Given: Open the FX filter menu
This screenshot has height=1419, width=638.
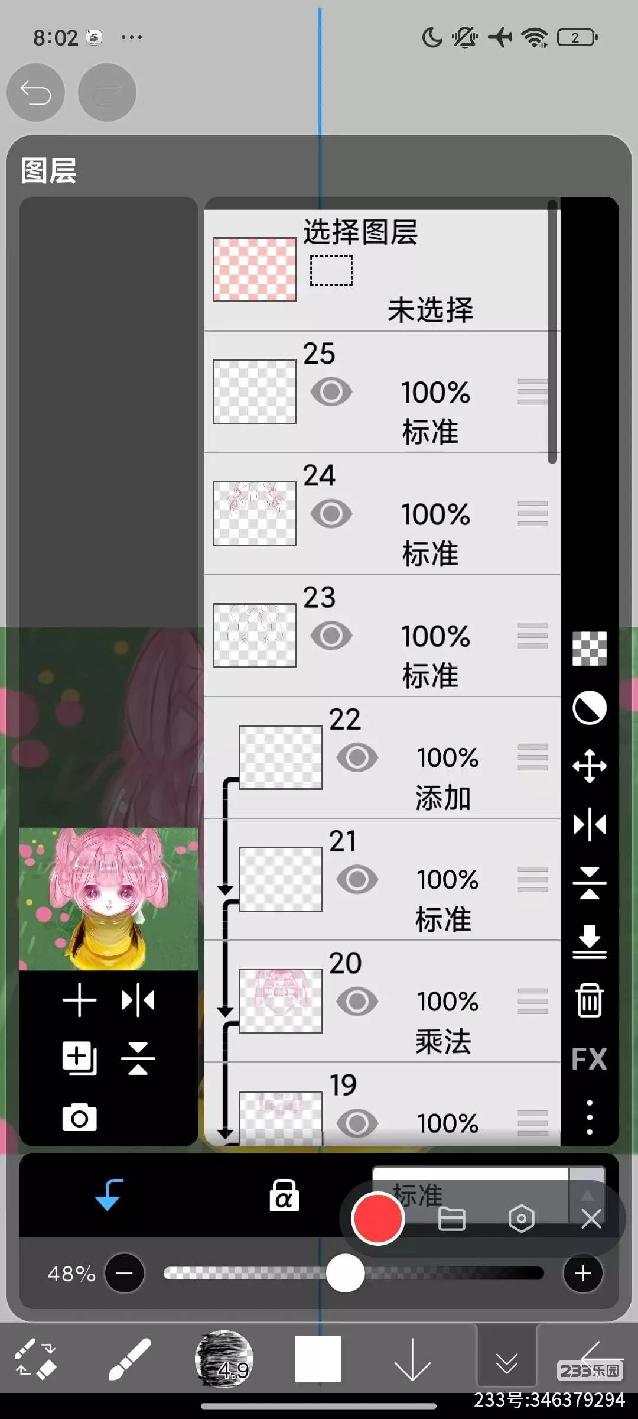Looking at the screenshot, I should (589, 1059).
